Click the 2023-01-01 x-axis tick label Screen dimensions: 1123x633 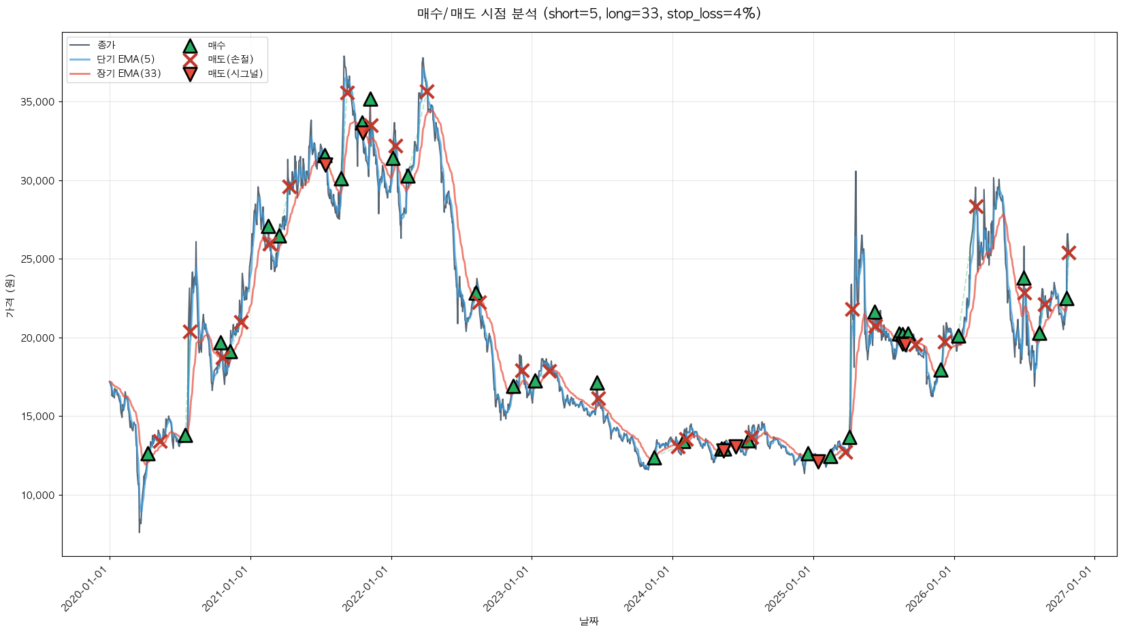click(508, 587)
